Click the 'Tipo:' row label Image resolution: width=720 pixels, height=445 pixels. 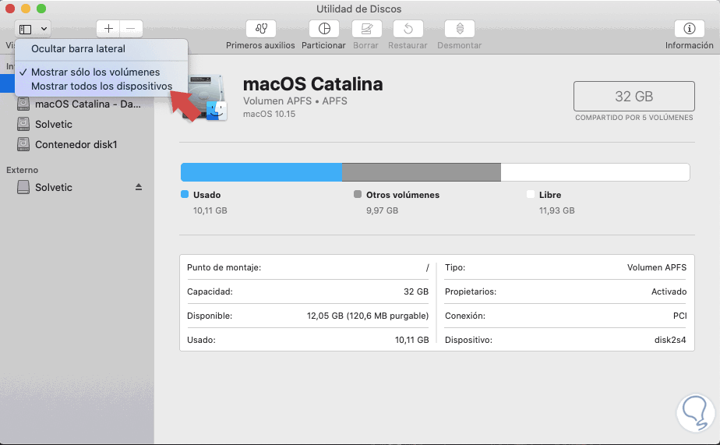(455, 268)
